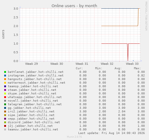149x140 pixels.
Task: Click irc2 Min value 2.00
Action: tap(102, 112)
